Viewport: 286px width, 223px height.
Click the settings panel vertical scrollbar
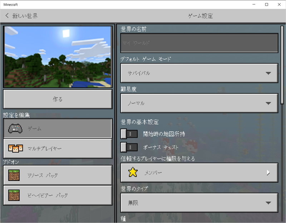coord(282,65)
